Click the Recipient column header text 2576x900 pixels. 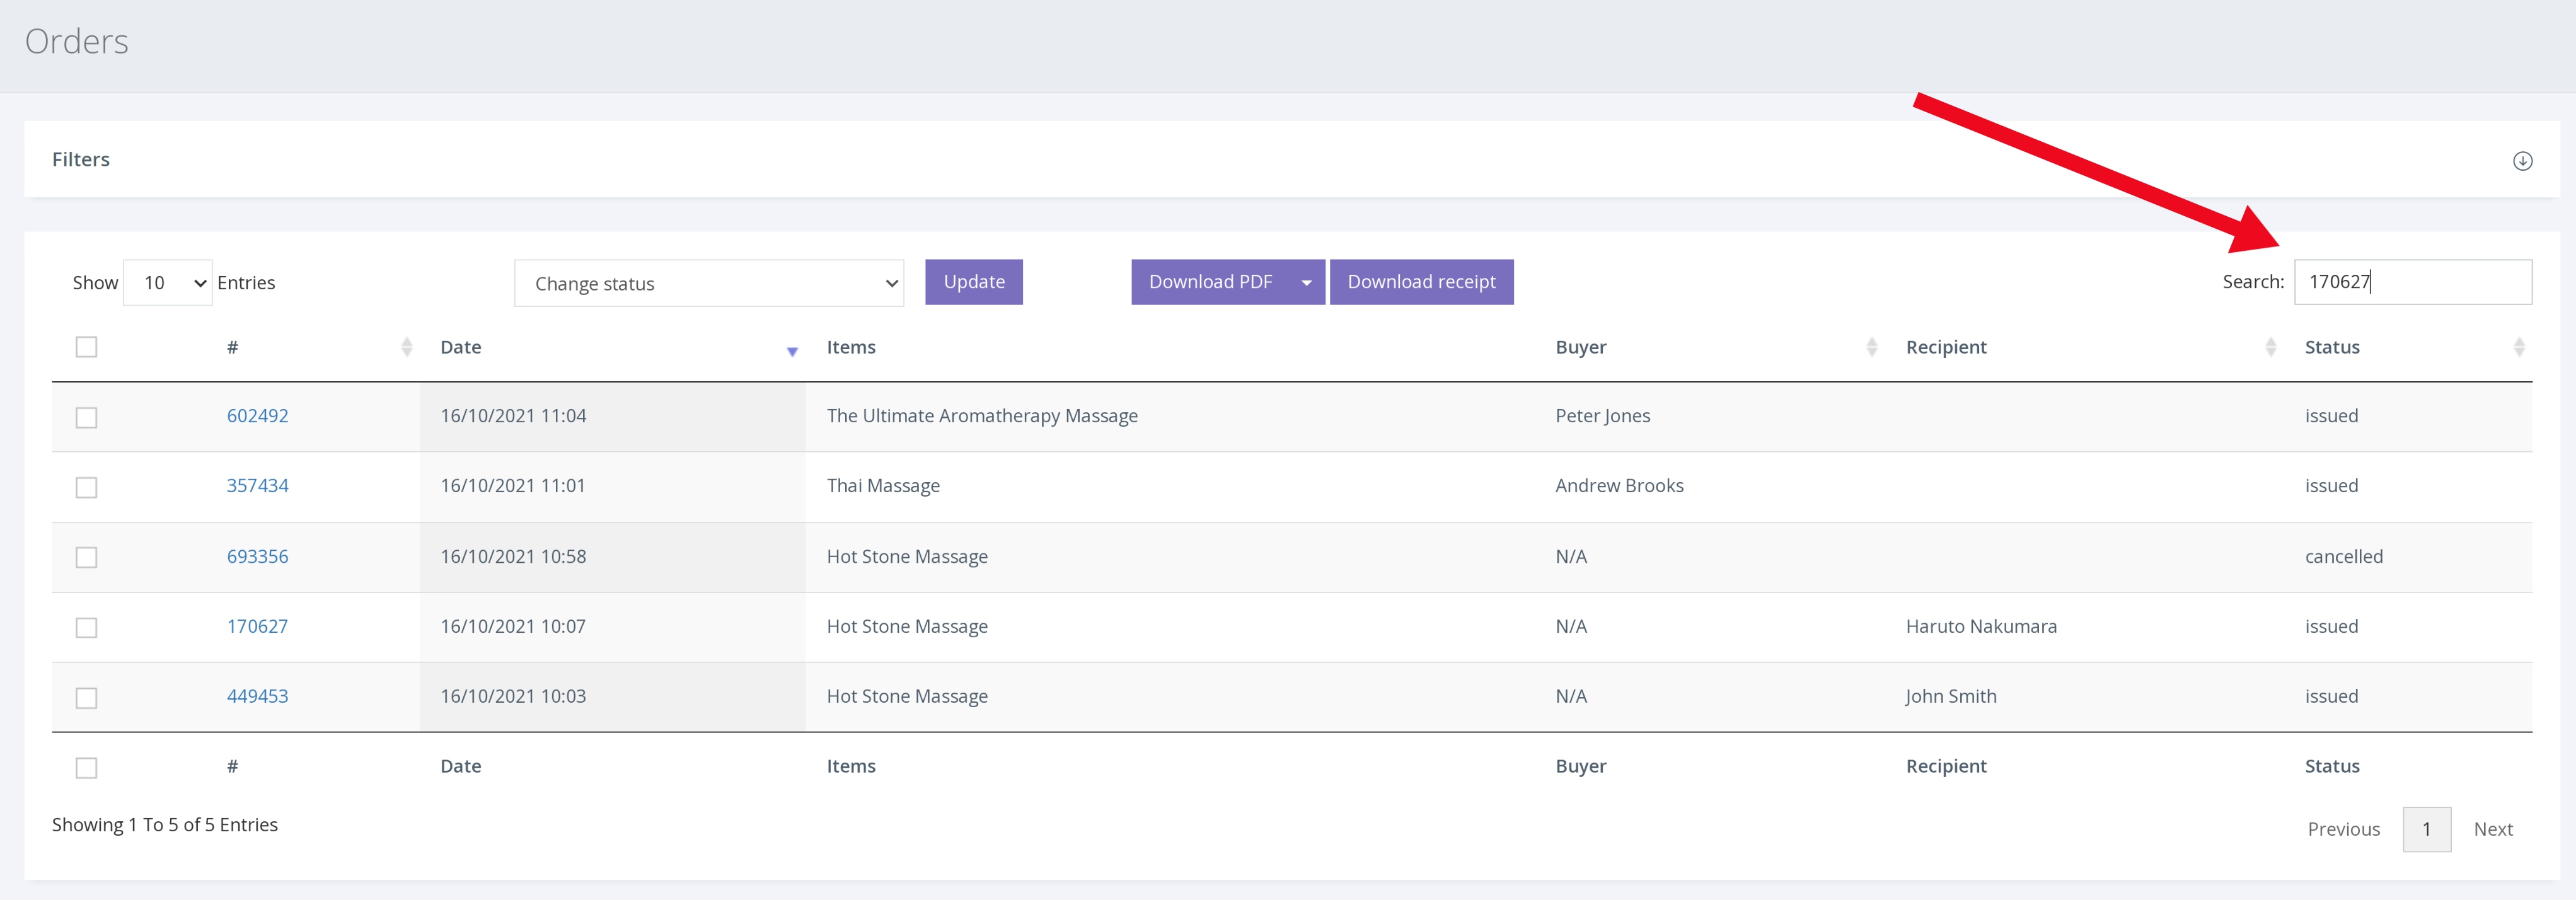tap(1945, 347)
